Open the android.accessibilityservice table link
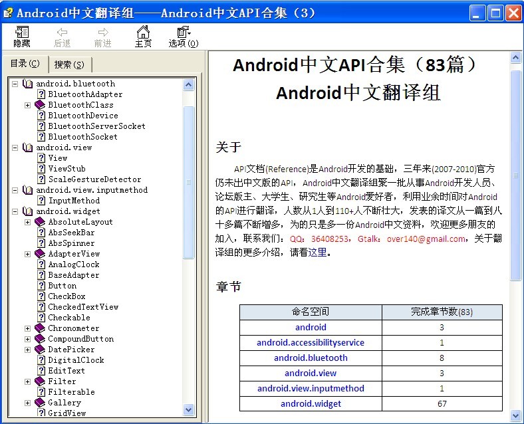Screen dimensions: 524x424 (311, 342)
